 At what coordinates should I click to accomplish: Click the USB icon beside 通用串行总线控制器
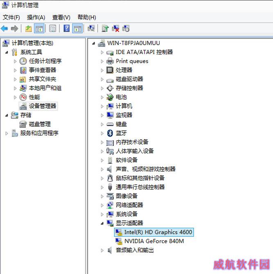(110, 187)
